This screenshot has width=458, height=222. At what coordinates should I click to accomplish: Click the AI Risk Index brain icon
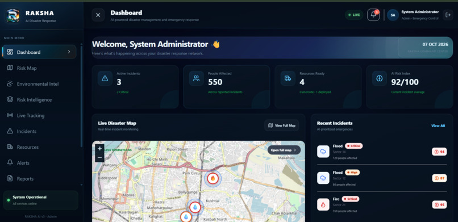(380, 78)
